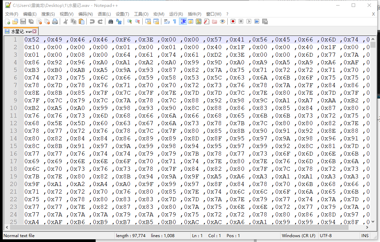Screen dimensions: 380x242
Task: Toggle monitoring with the eye icon
Action: 222,21
